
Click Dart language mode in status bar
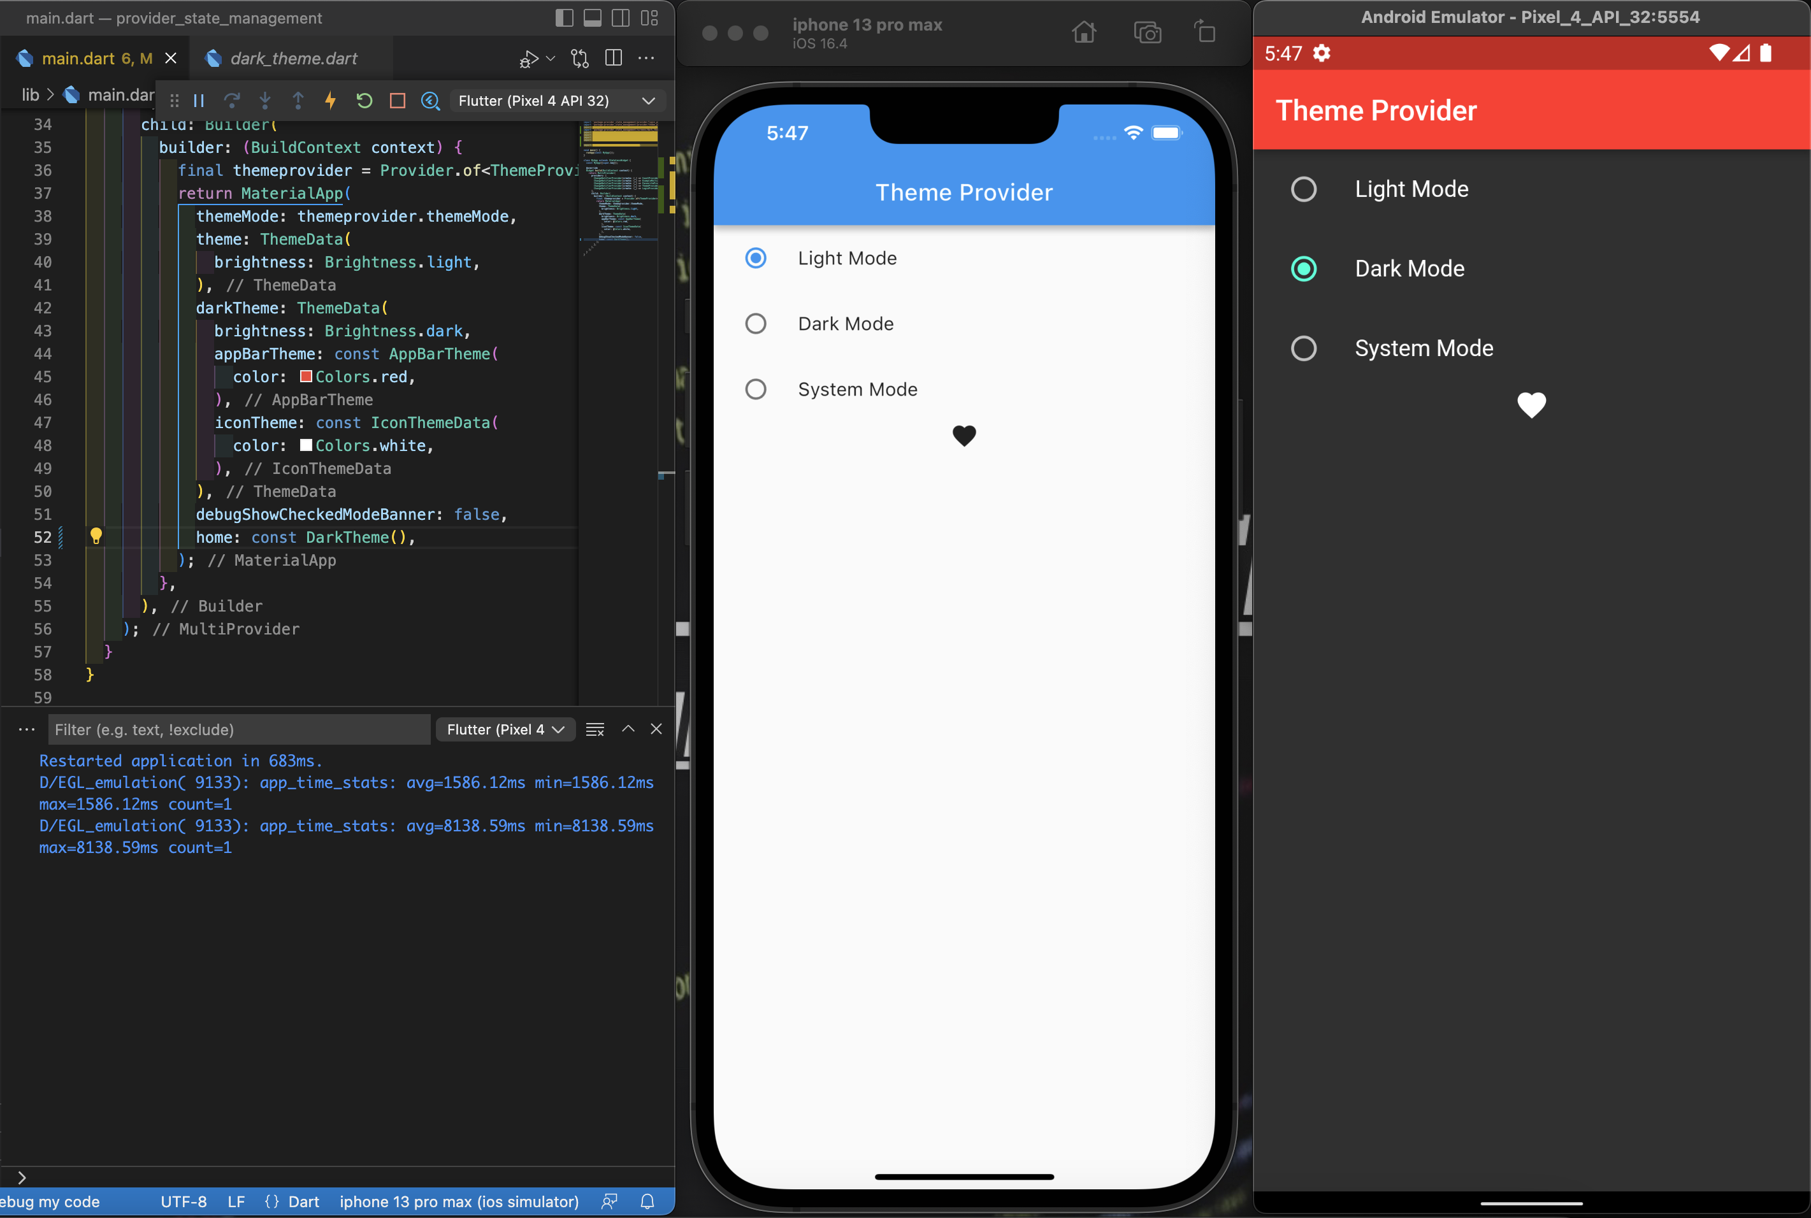coord(303,1201)
